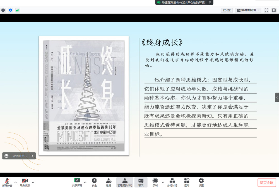Toggle full screen mode icon
This screenshot has width=279, height=188.
click(x=266, y=10)
